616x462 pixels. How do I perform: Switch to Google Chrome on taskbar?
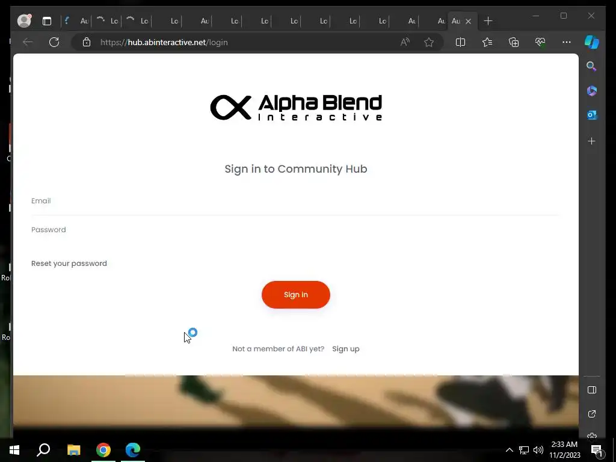click(x=103, y=450)
